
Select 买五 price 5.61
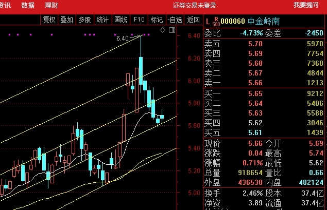pyautogui.click(x=255, y=132)
